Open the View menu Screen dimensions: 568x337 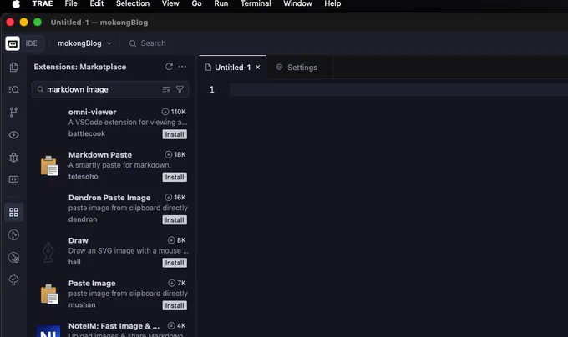[170, 3]
